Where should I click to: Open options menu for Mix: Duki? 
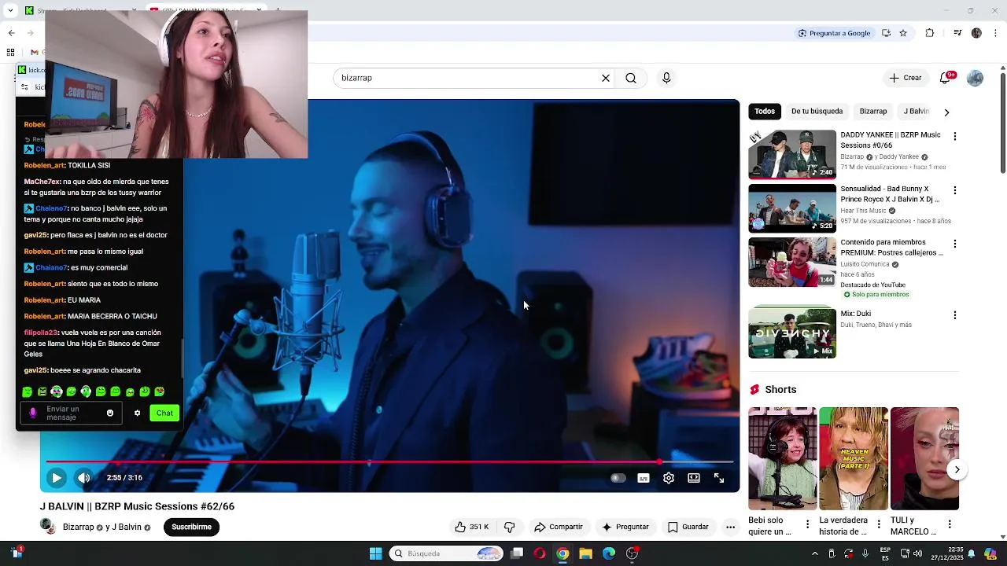pyautogui.click(x=955, y=315)
